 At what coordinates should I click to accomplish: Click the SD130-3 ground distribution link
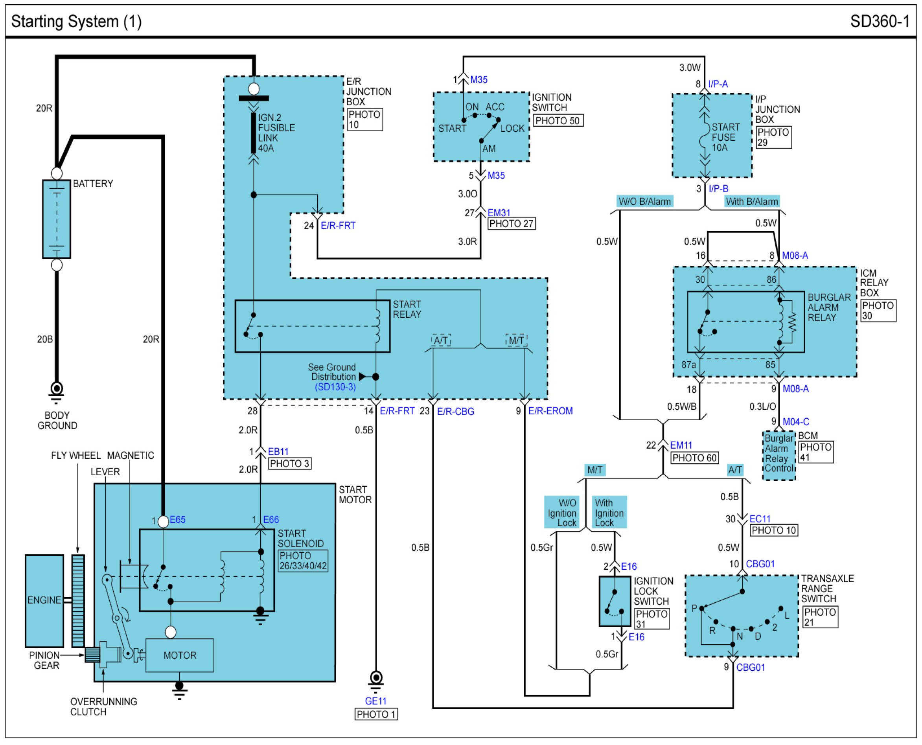[x=335, y=387]
